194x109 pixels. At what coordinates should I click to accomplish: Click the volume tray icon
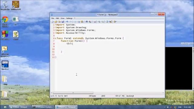(x=168, y=107)
